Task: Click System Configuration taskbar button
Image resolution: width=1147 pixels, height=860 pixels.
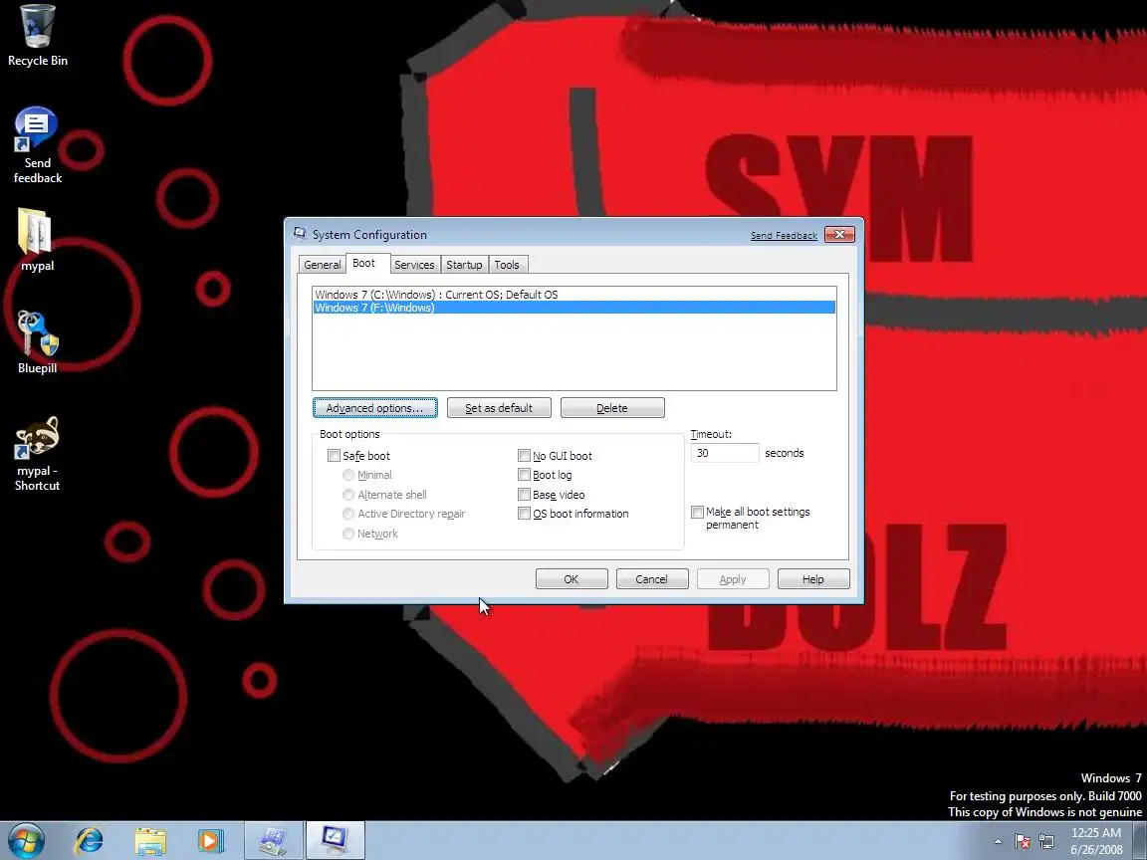Action: pos(335,841)
